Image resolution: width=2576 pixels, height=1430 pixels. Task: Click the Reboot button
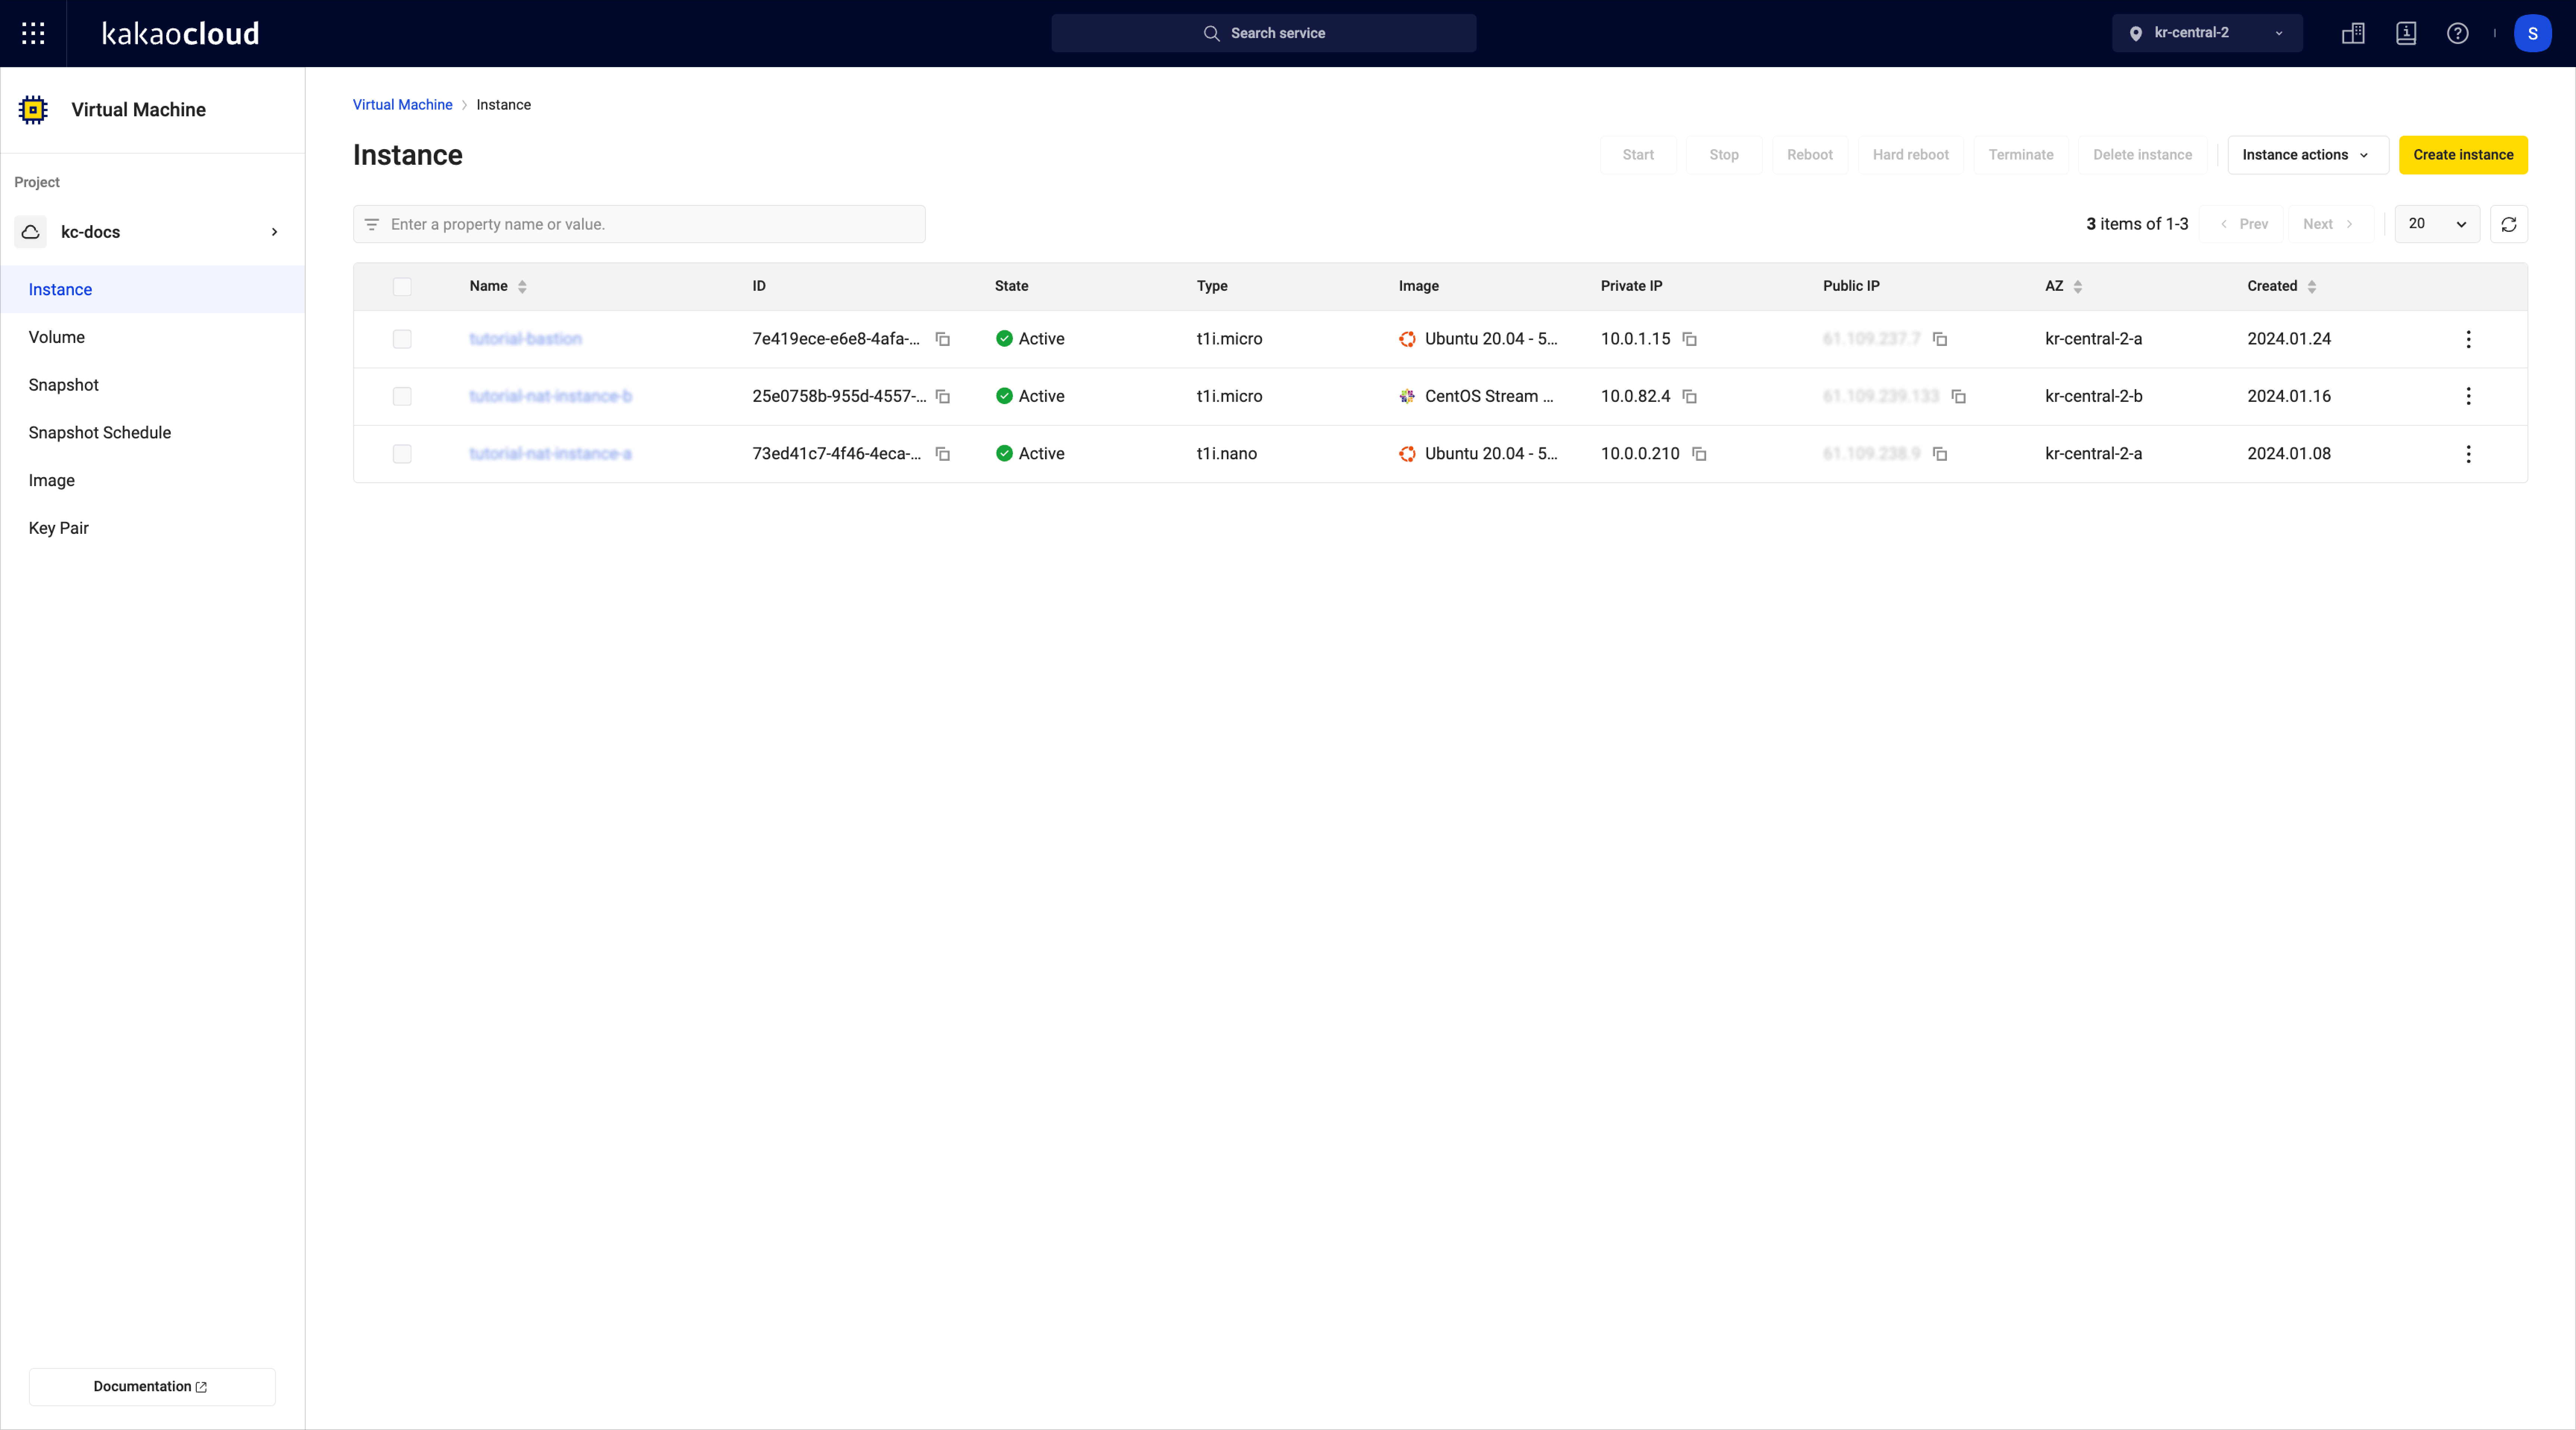(x=1810, y=155)
